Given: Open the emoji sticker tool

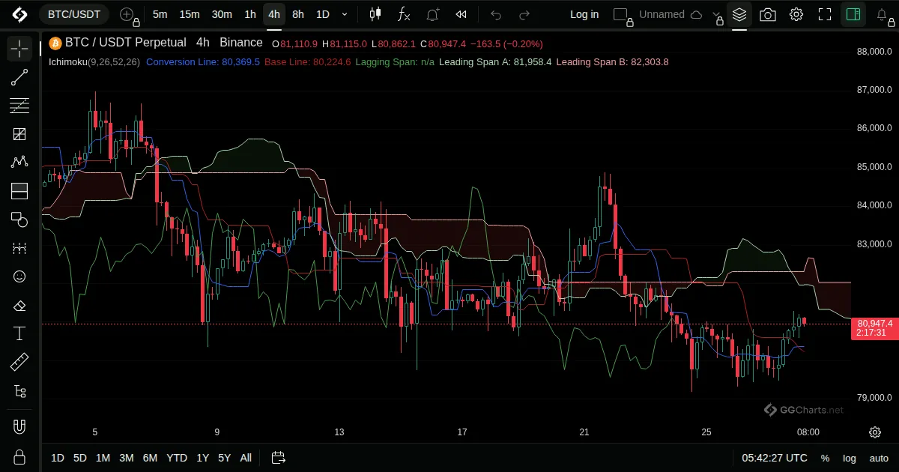Looking at the screenshot, I should click(x=19, y=276).
